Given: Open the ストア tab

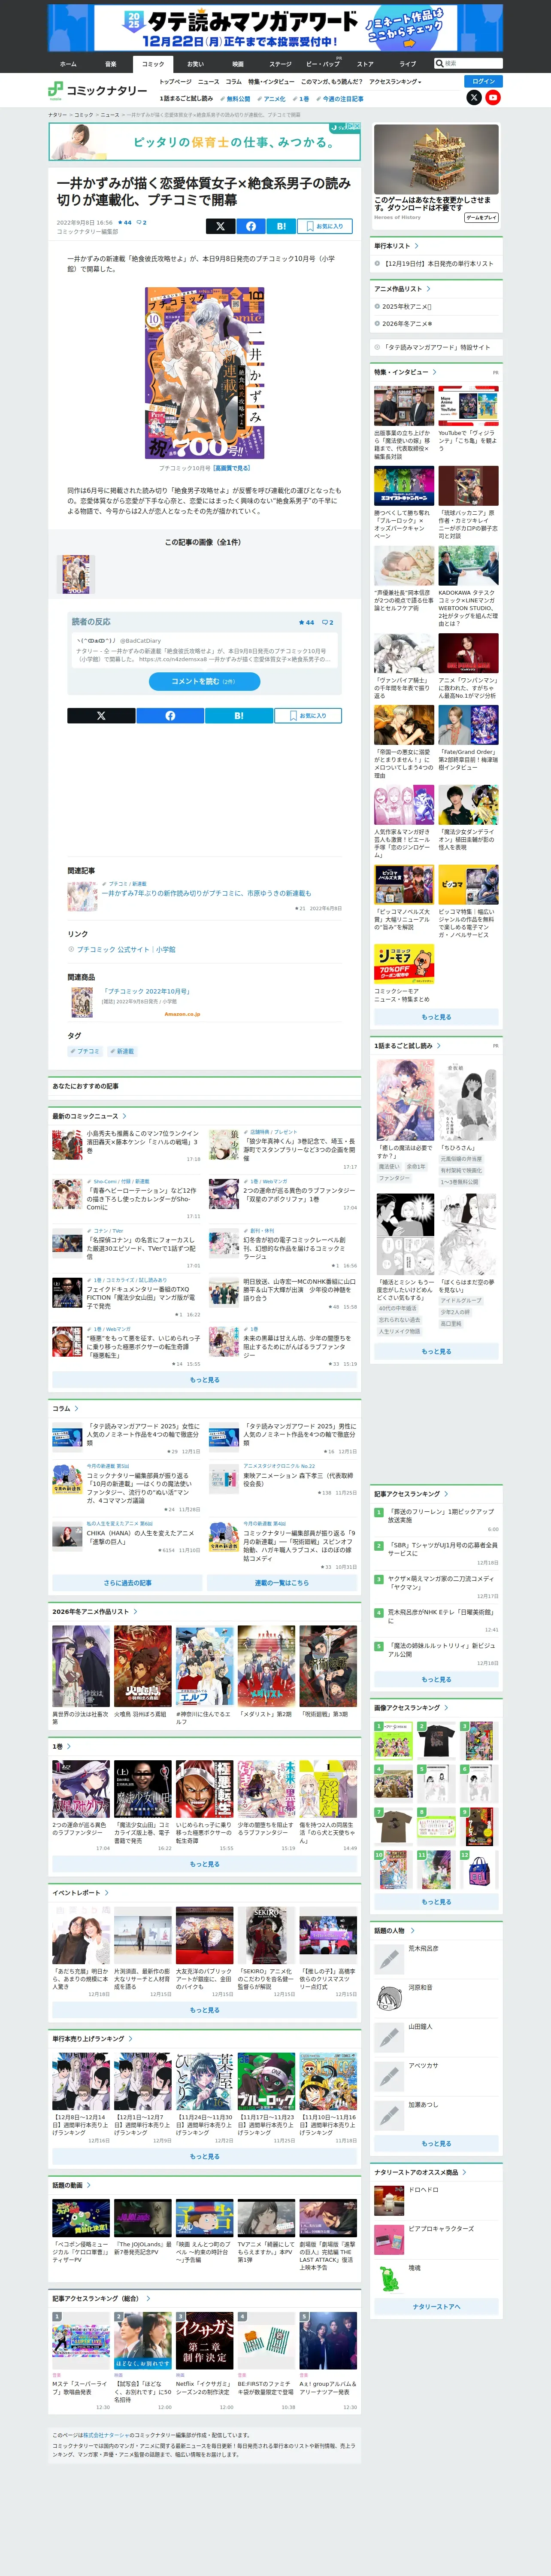Looking at the screenshot, I should coord(365,64).
